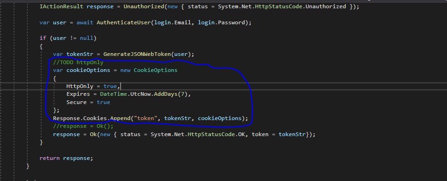Click the Unauthorized( method call after response =
The width and height of the screenshot is (447, 181).
point(144,6)
